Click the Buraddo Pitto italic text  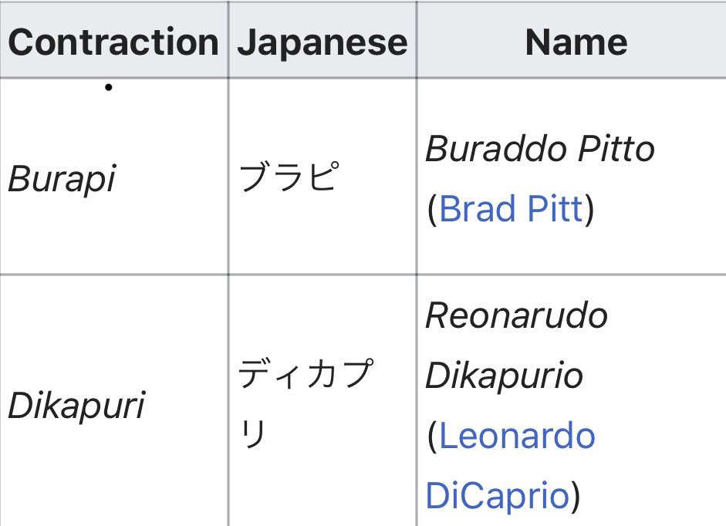[x=540, y=149]
